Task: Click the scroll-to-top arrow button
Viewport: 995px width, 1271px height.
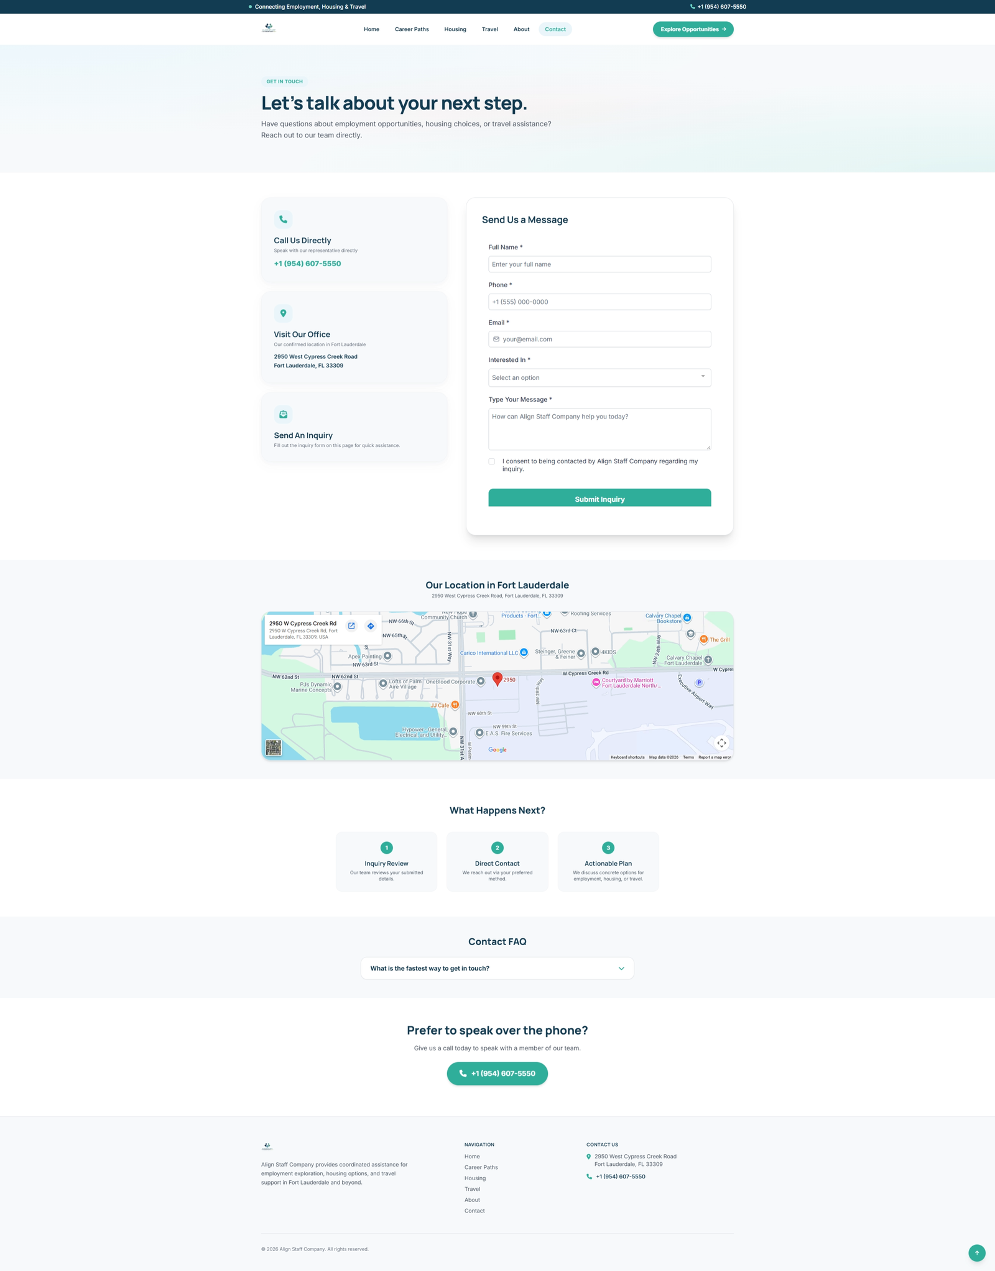Action: click(977, 1253)
